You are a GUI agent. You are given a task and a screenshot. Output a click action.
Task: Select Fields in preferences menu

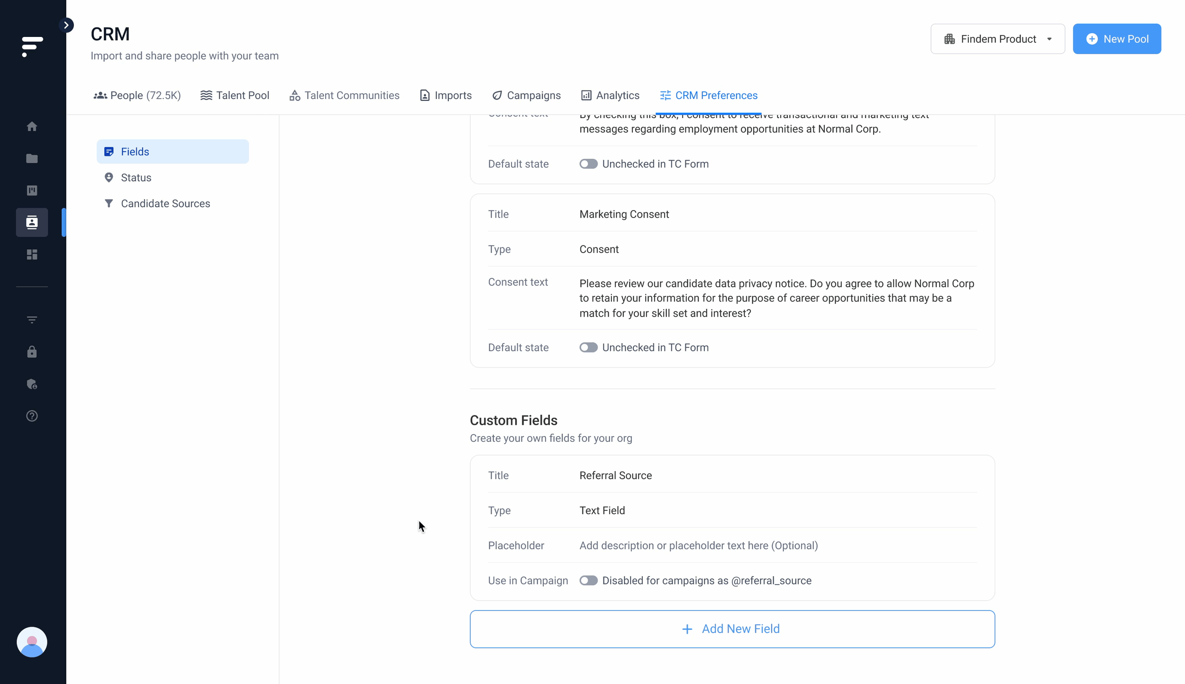pyautogui.click(x=173, y=152)
